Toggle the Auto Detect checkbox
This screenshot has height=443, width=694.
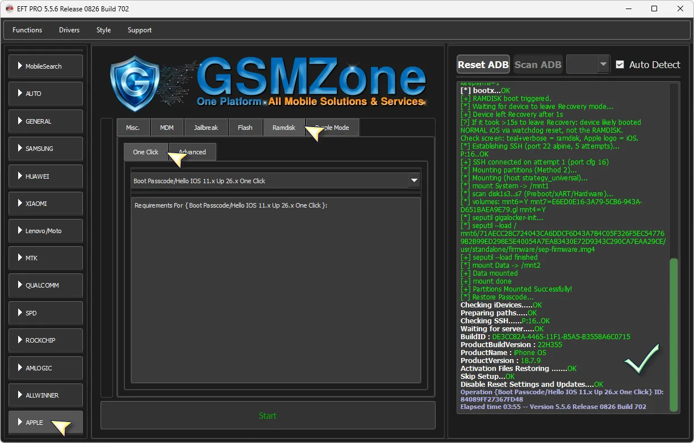[x=620, y=65]
